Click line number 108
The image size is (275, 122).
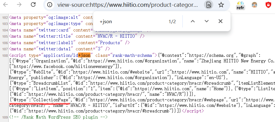(x=5, y=56)
